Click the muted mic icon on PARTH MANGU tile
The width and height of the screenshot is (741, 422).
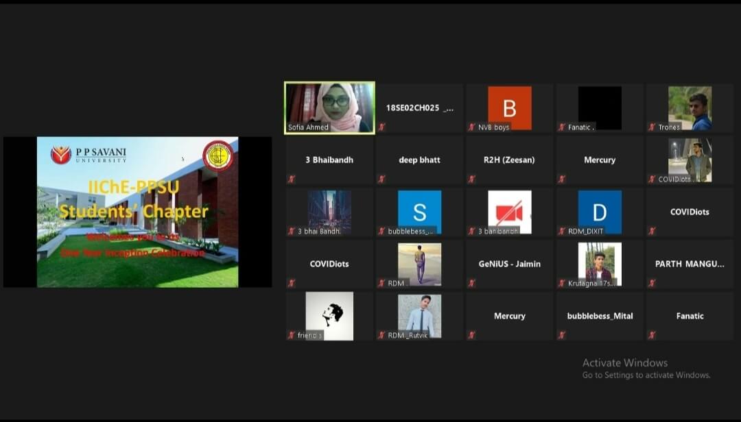[652, 283]
